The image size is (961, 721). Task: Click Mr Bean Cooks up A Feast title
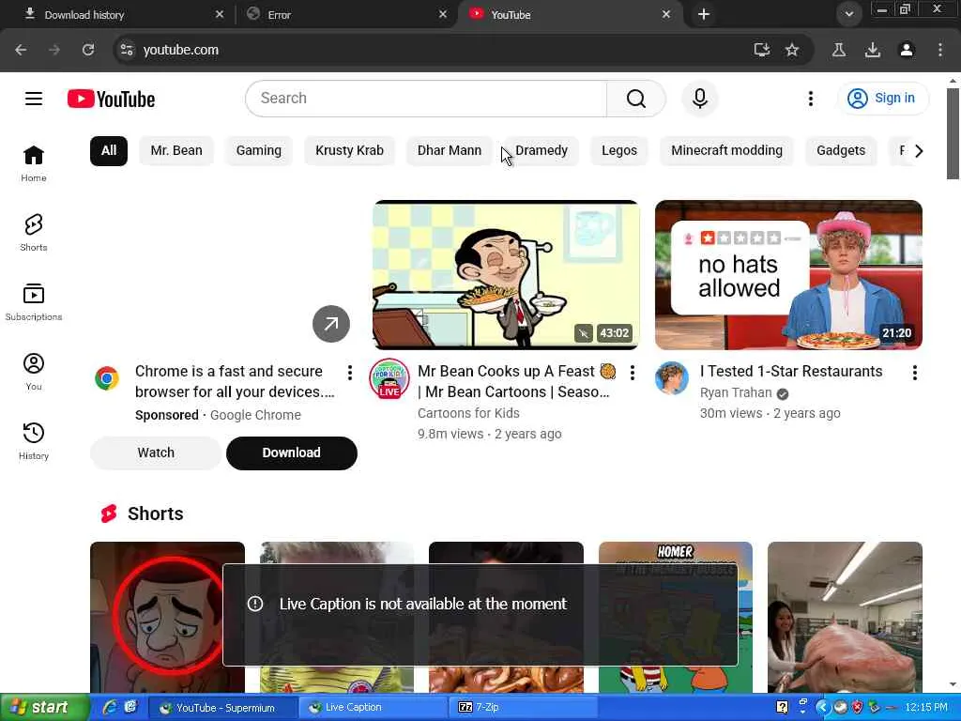click(x=516, y=381)
